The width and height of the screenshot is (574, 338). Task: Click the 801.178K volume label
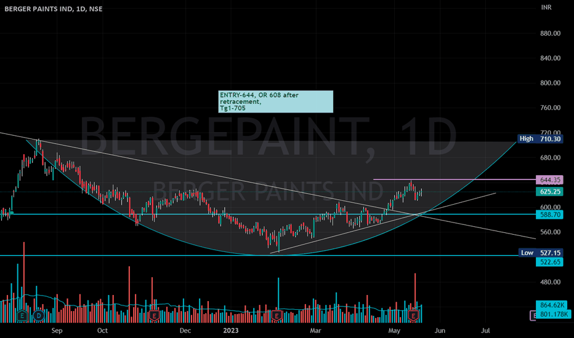click(552, 314)
